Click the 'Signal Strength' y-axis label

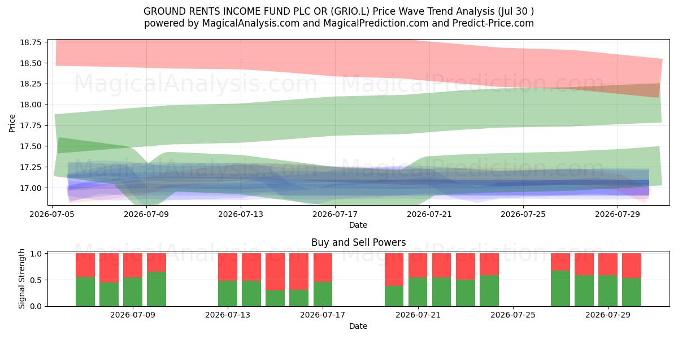pyautogui.click(x=21, y=279)
